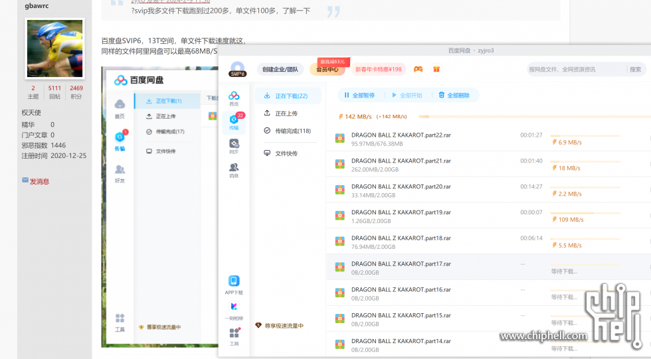The height and width of the screenshot is (359, 651).
Task: Click DRAGON BALL Z KAKAROT.part17.rar file name
Action: point(401,263)
